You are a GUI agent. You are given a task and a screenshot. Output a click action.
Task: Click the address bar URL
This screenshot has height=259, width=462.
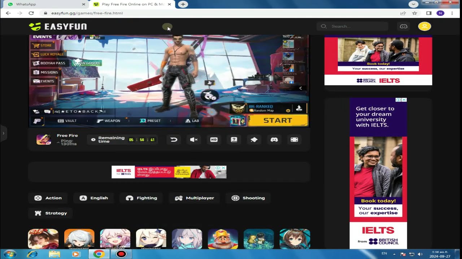click(87, 13)
